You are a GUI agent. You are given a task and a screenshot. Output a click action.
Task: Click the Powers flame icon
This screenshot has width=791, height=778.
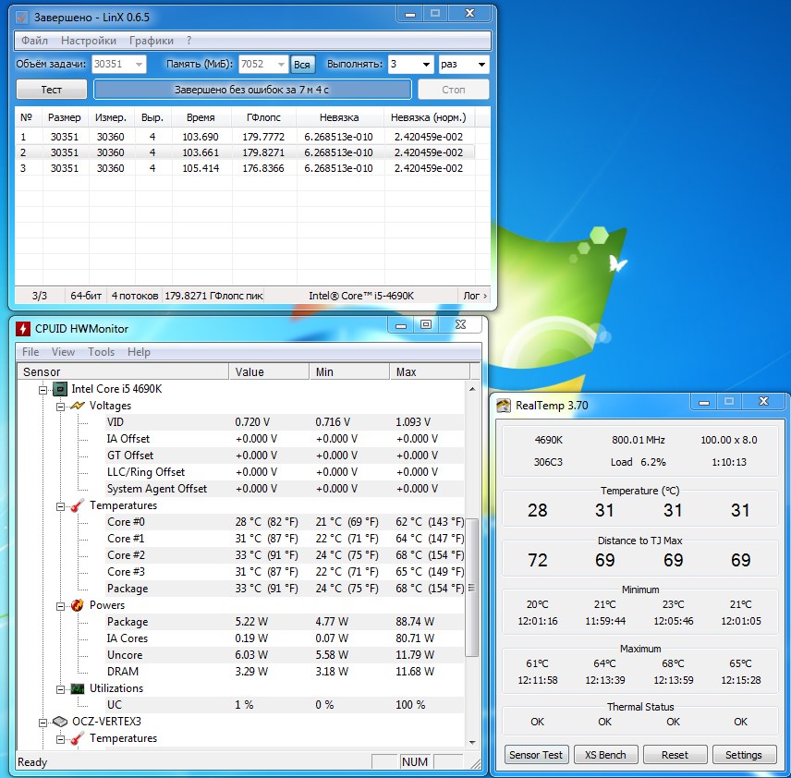pyautogui.click(x=78, y=605)
